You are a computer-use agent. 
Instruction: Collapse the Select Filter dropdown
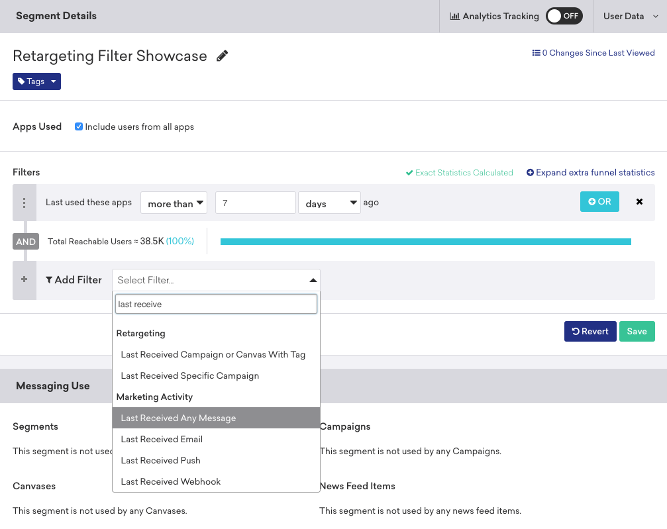tap(216, 280)
